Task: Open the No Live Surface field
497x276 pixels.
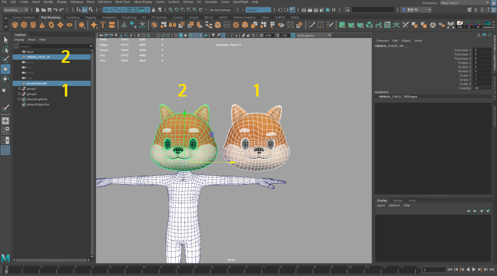Action: coord(222,10)
